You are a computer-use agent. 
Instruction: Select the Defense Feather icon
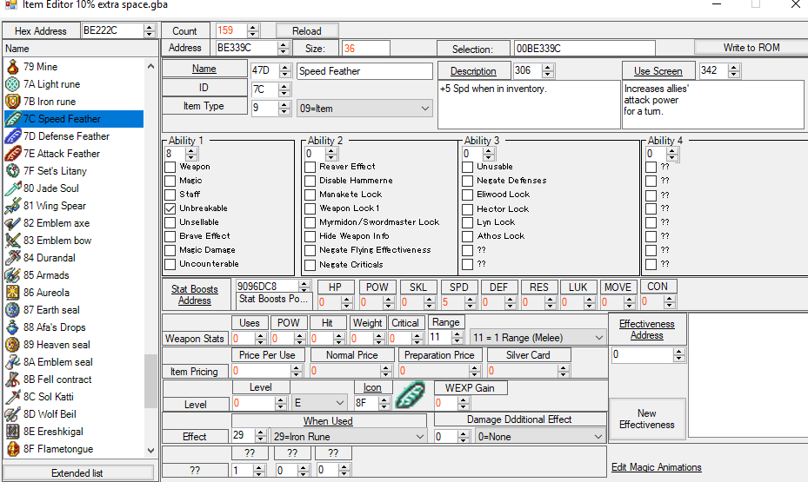[x=13, y=136]
